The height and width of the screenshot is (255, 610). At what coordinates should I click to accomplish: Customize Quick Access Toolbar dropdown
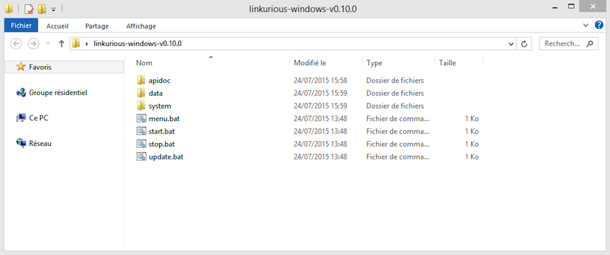click(54, 8)
